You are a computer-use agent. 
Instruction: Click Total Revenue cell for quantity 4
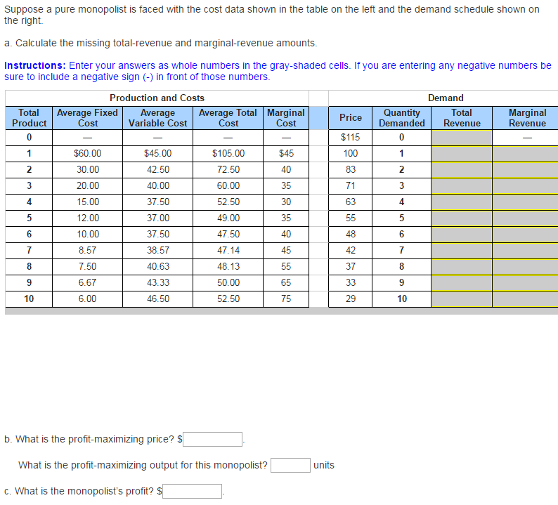[462, 202]
